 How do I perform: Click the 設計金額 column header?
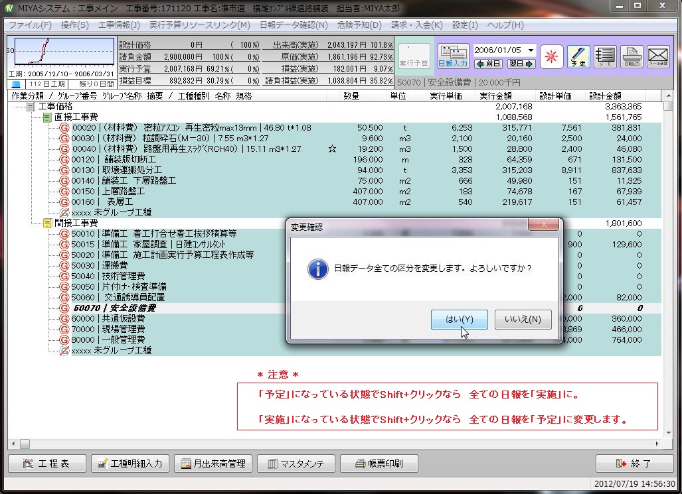tap(605, 96)
